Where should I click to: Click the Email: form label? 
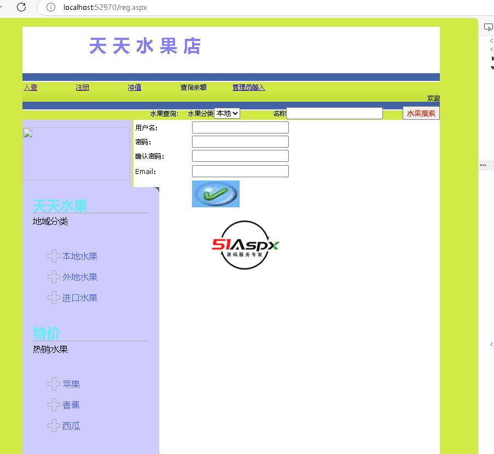pyautogui.click(x=146, y=171)
